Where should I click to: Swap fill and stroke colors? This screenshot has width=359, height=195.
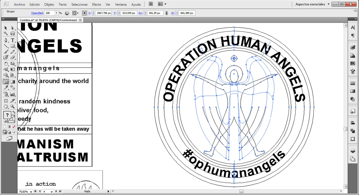point(14,112)
